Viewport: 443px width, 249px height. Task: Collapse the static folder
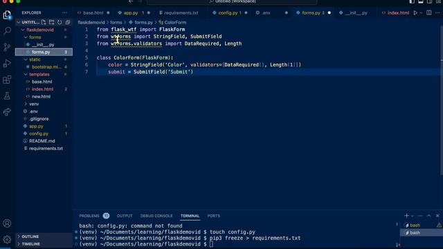[x=26, y=59]
